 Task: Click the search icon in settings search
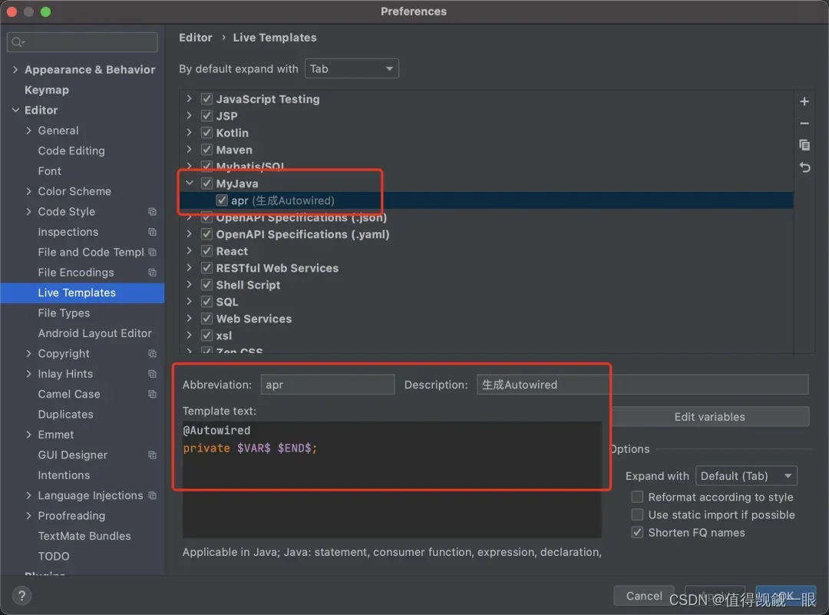[18, 41]
